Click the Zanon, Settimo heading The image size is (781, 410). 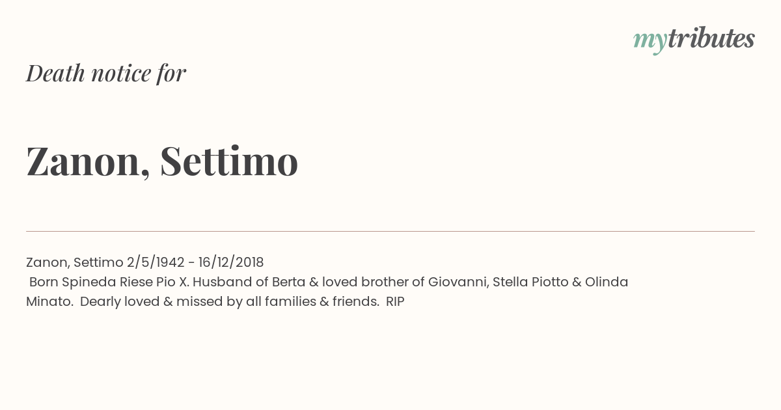tap(162, 161)
